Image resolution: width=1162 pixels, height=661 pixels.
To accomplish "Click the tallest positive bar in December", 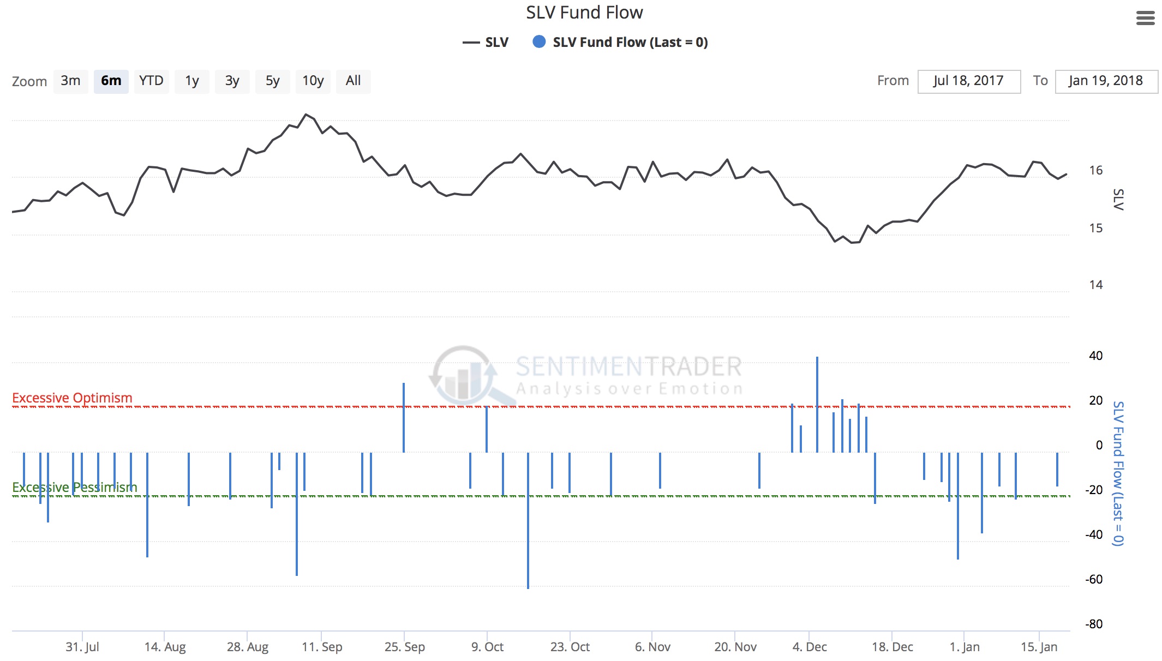I will 817,404.
